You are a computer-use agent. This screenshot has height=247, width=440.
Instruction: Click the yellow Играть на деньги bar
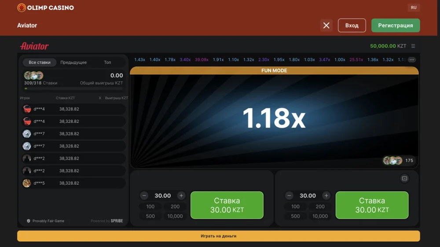(x=219, y=236)
